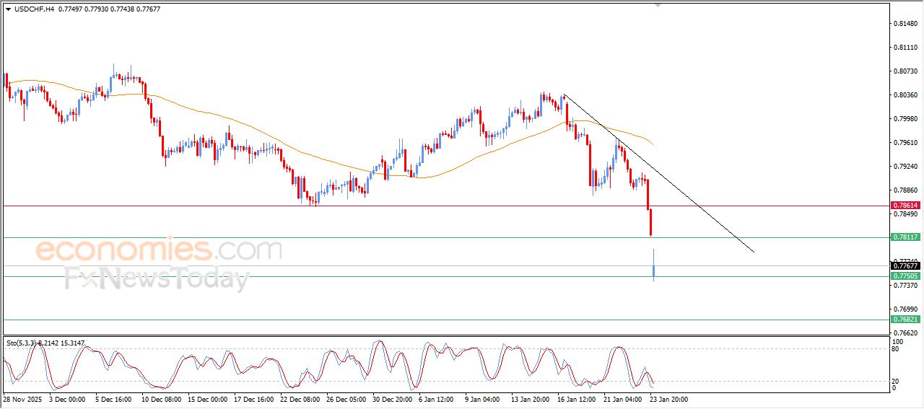This screenshot has height=409, width=924.
Task: Click the economies.com watermark logo
Action: (x=159, y=250)
